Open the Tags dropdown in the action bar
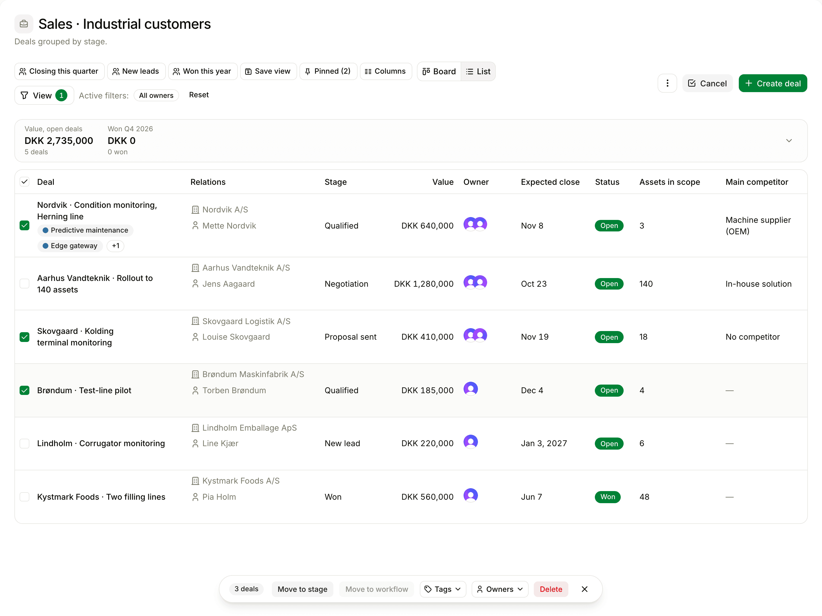This screenshot has width=822, height=616. pos(443,589)
